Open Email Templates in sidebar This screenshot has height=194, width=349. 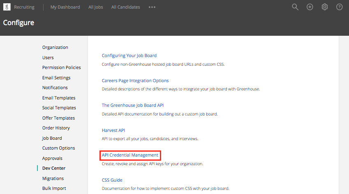point(59,98)
